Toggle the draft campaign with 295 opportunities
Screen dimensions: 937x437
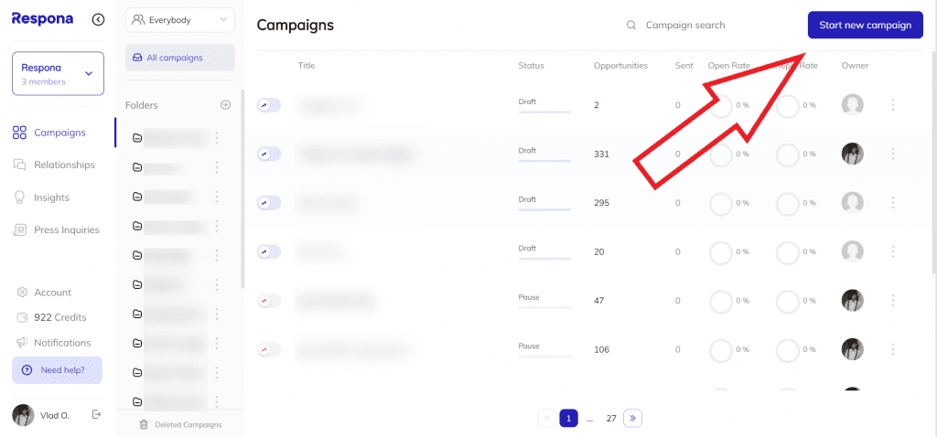268,203
